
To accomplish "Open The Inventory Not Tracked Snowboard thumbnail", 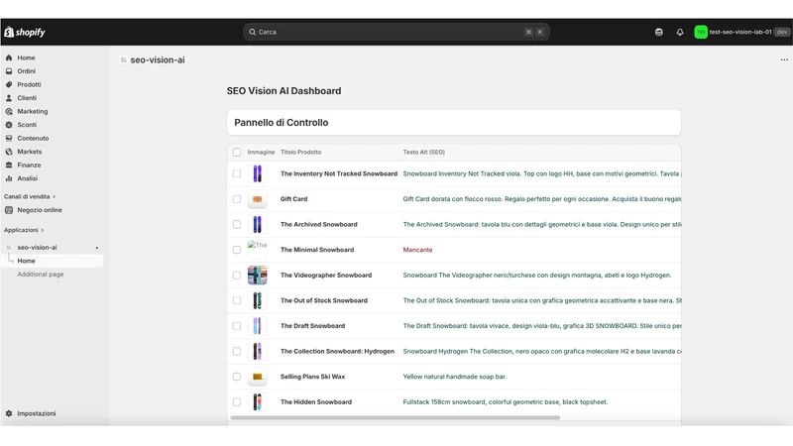I will 257,174.
